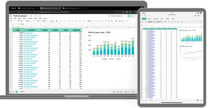Toggle strikethrough in the laptop toolbar
This screenshot has height=108, width=212.
49,21
